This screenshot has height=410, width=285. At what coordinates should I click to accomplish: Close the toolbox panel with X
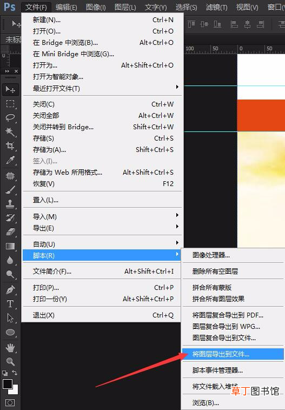point(16,71)
